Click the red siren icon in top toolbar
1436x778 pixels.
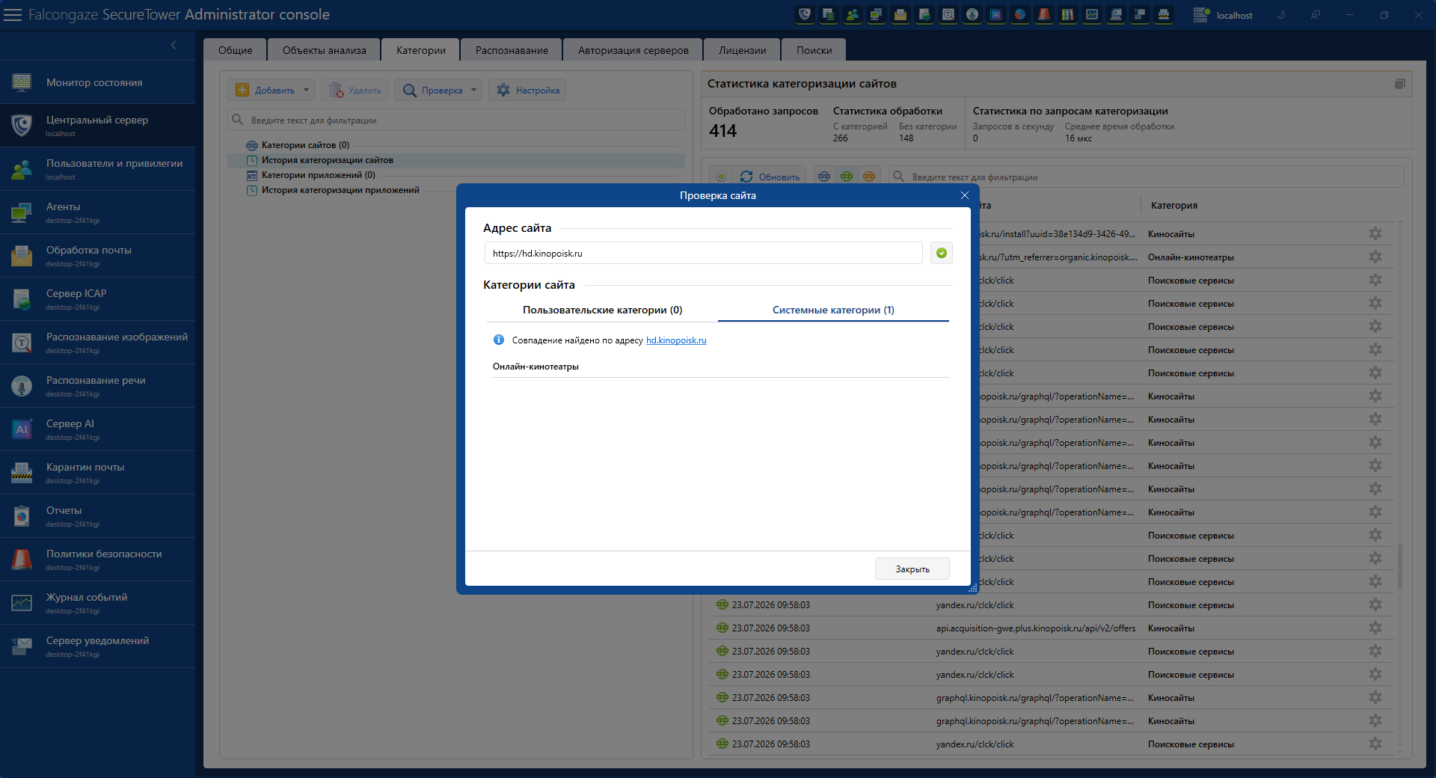(1044, 15)
